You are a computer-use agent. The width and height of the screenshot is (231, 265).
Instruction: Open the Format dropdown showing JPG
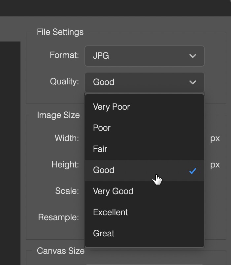[x=144, y=56]
